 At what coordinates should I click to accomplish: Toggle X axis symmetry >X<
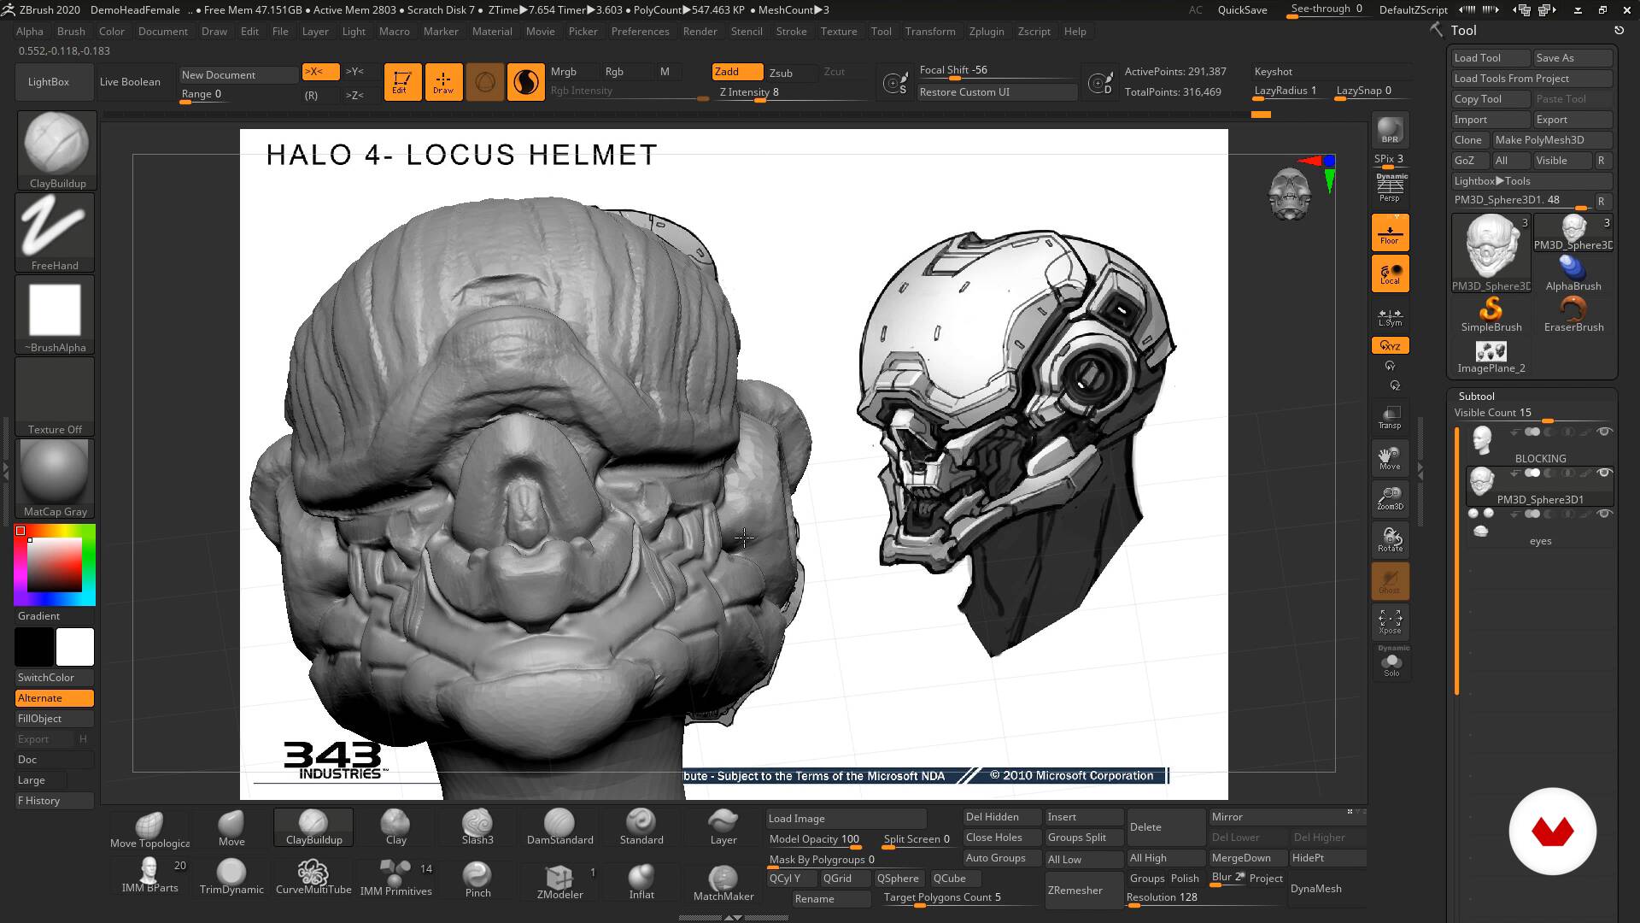tap(321, 72)
